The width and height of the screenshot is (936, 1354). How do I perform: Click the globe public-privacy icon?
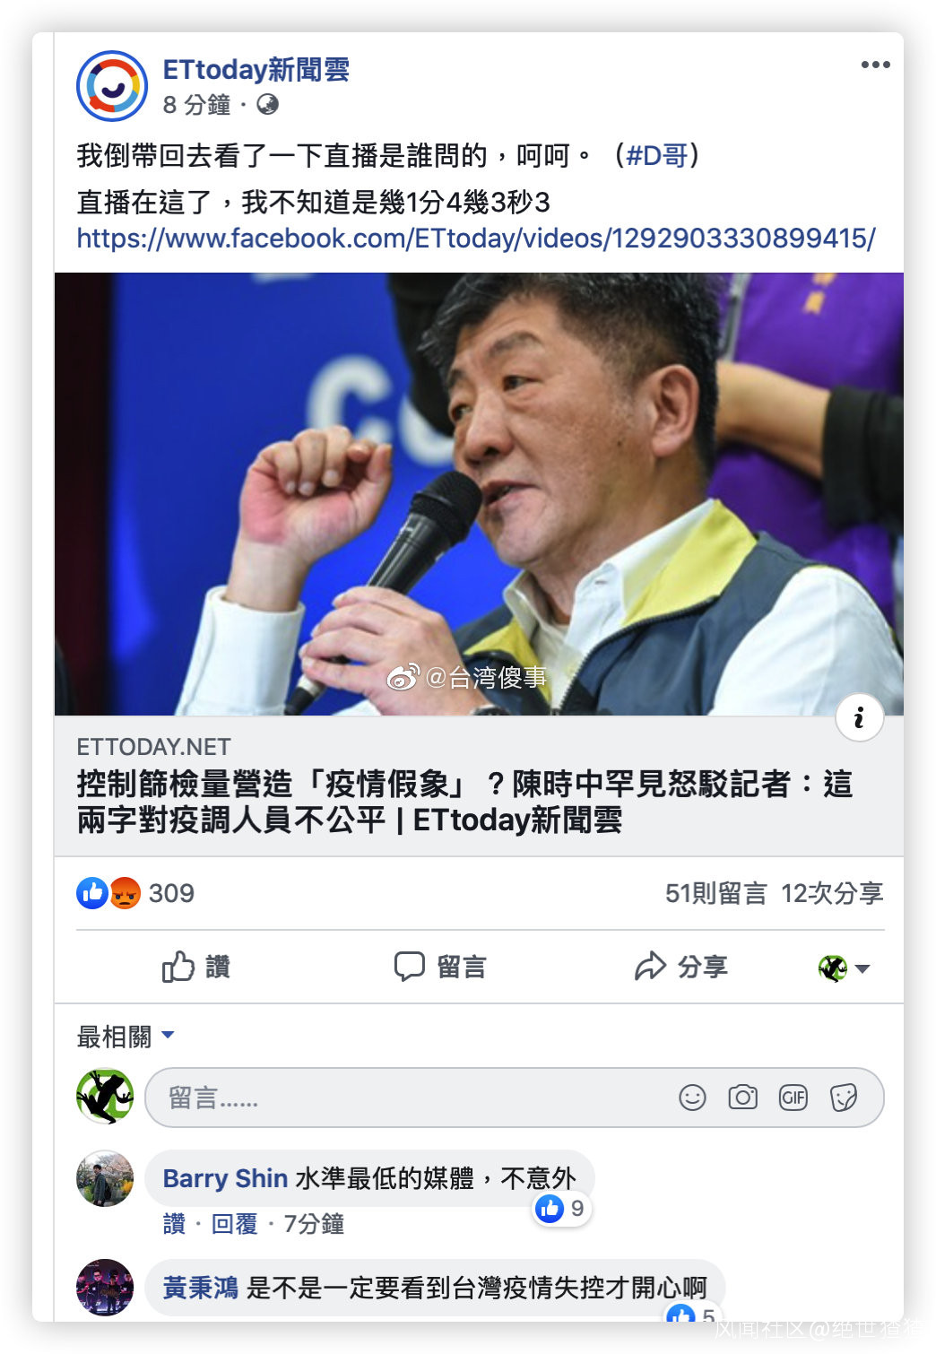point(267,105)
